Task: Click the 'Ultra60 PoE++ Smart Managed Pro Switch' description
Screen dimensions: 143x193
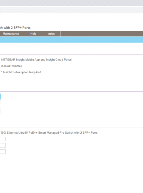Action: pyautogui.click(x=46, y=133)
